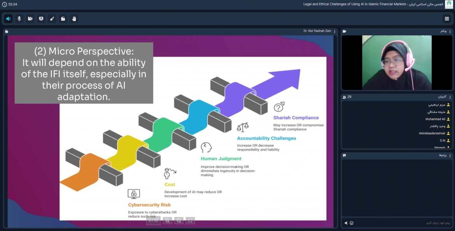Turn on the webcam from the toolbar
This screenshot has height=231, width=455.
coord(30,19)
